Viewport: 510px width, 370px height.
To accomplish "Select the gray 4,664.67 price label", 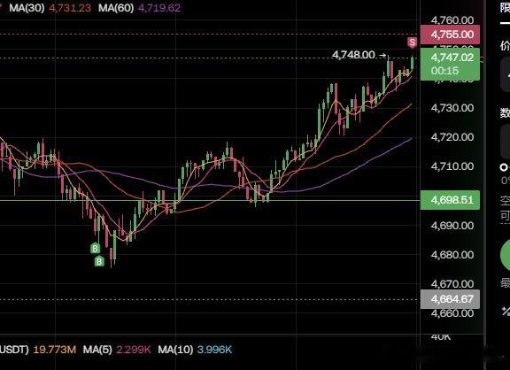I will click(x=450, y=299).
